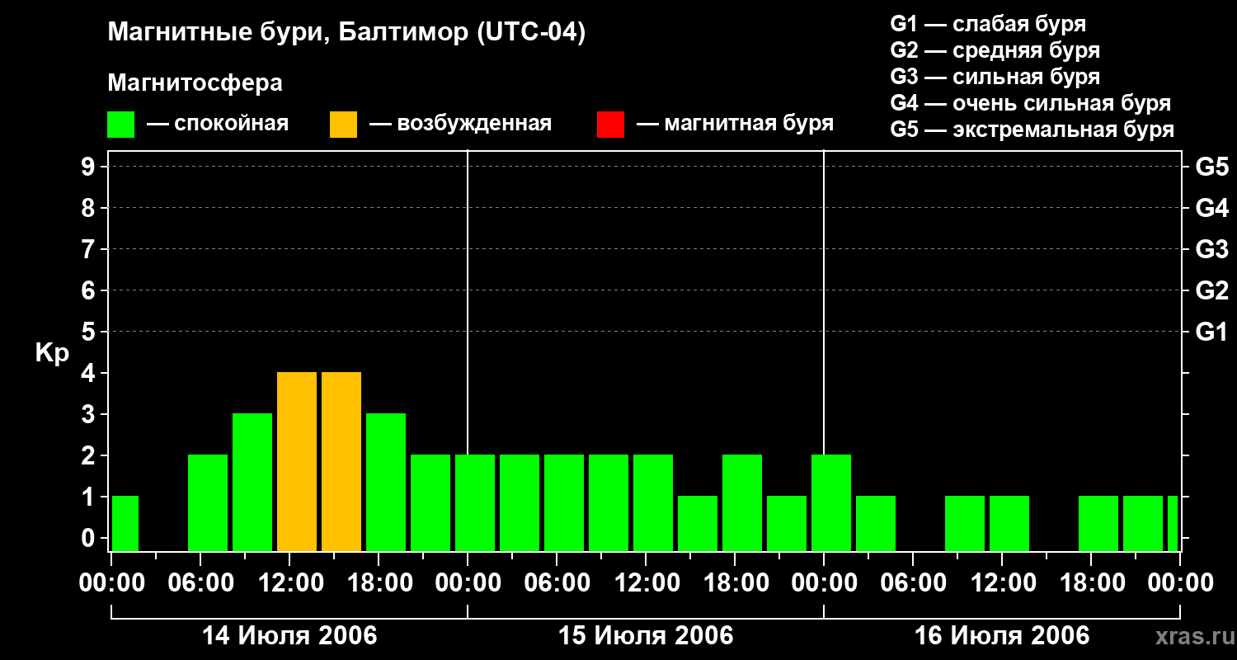Click the orange 'возбужденная' legend swatch
Screen dimensions: 1237x660
343,125
